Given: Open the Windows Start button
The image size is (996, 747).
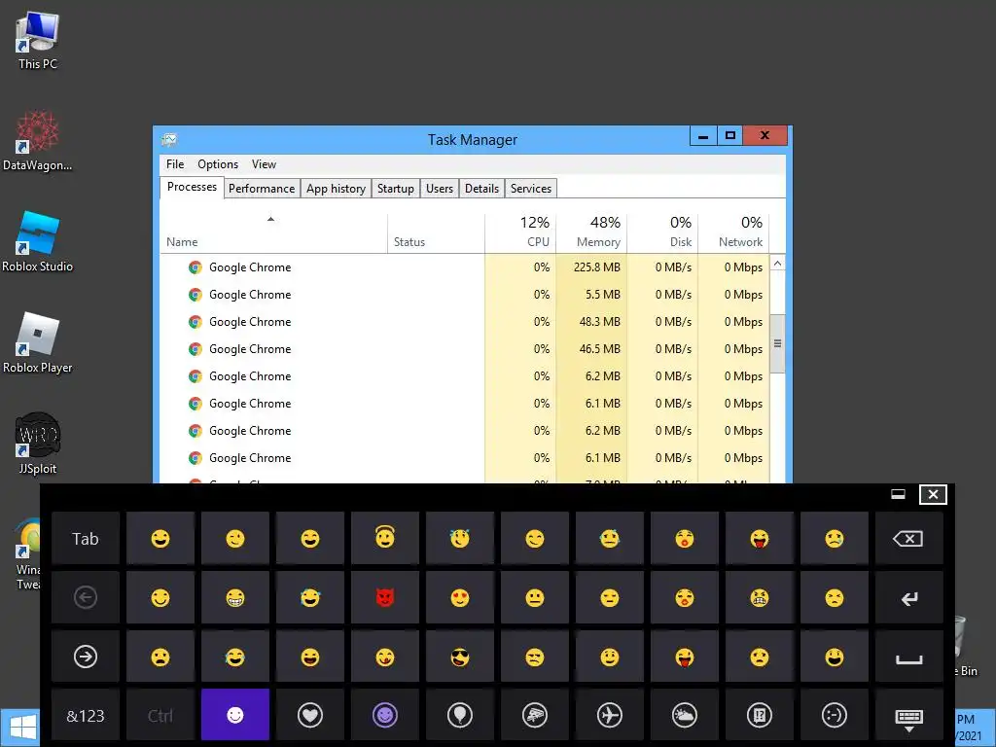Looking at the screenshot, I should click(20, 728).
